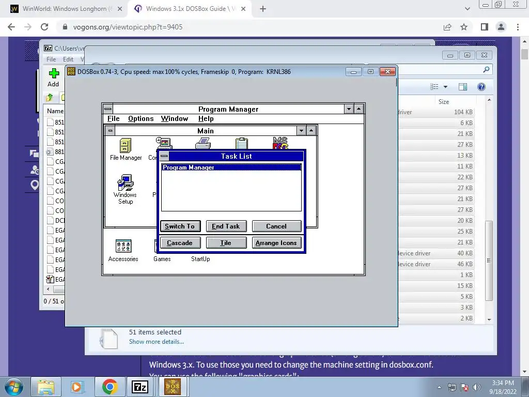Bookmark this page with the star icon
Screen dimensions: 529x397
click(x=464, y=27)
